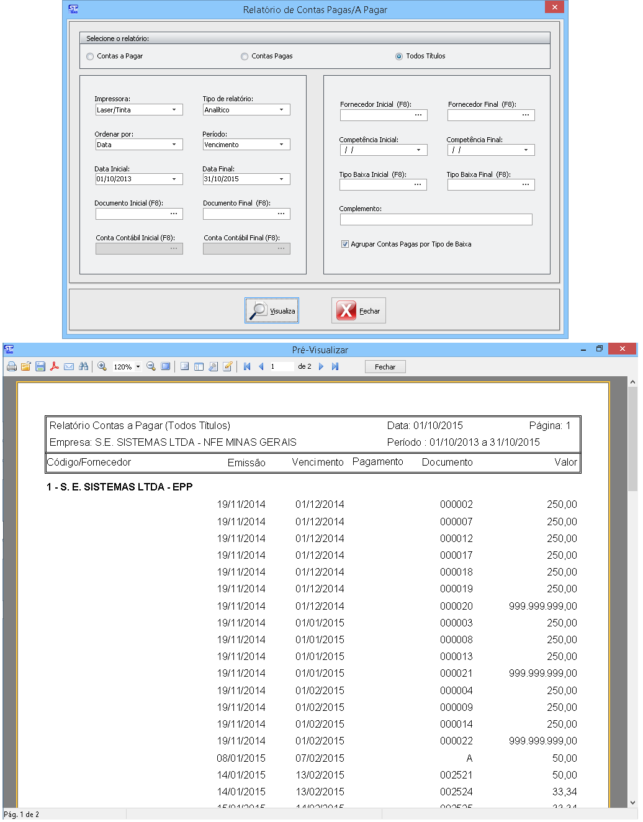Click the zoom in magnifier icon
Viewport: 643px width, 822px height.
[x=102, y=367]
